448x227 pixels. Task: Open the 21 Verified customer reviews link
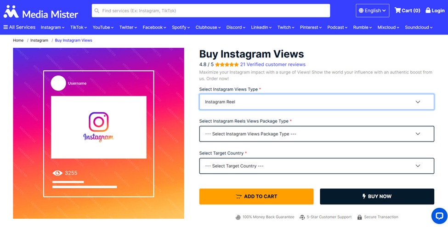pos(272,65)
